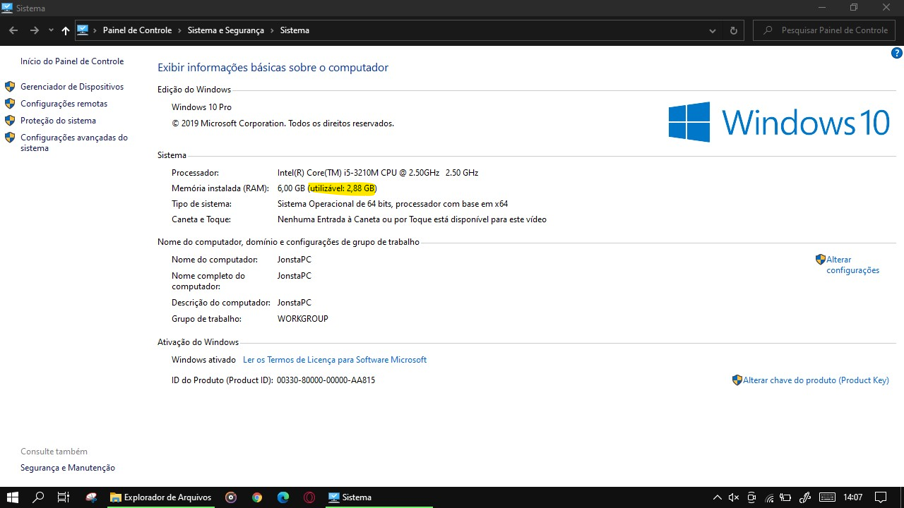Open the recent locations dropdown arrow
This screenshot has width=904, height=508.
tap(51, 30)
